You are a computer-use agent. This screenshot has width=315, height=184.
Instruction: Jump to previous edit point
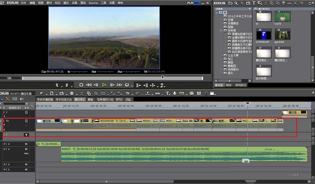tap(138, 85)
